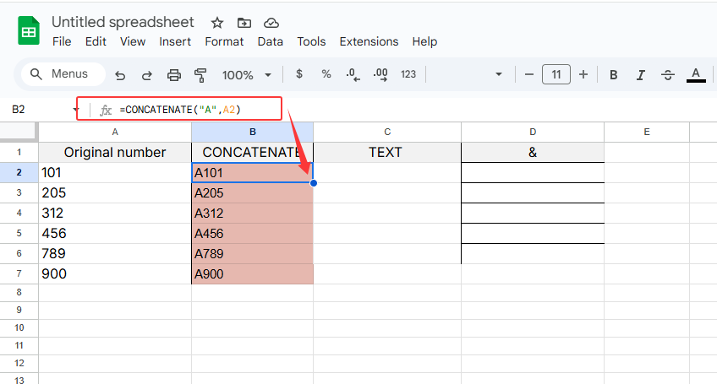The image size is (717, 384).
Task: Open the Extensions menu
Action: point(369,41)
